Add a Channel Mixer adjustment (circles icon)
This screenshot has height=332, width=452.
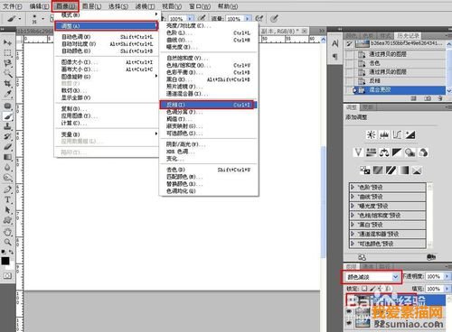click(x=423, y=152)
